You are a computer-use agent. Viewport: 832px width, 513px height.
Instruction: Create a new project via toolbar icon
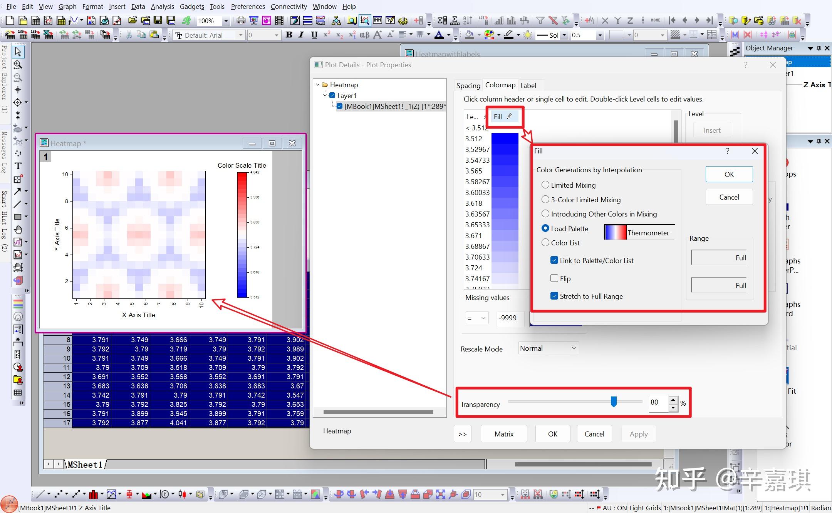pyautogui.click(x=10, y=20)
